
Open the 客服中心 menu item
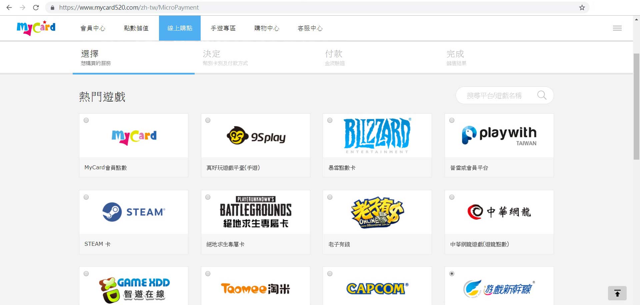coord(310,28)
